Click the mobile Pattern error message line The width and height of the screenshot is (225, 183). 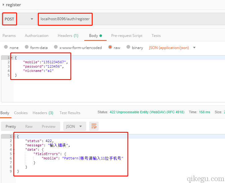click(82, 158)
